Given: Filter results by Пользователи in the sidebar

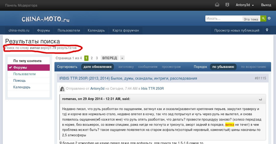Looking at the screenshot, I should click(x=29, y=74).
